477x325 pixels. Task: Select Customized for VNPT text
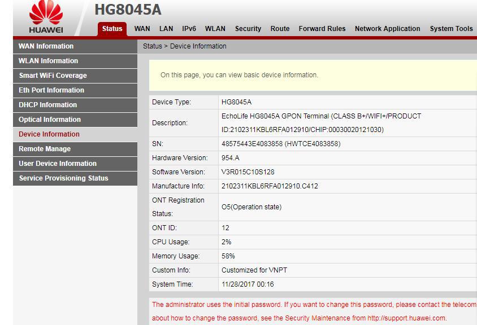254,270
